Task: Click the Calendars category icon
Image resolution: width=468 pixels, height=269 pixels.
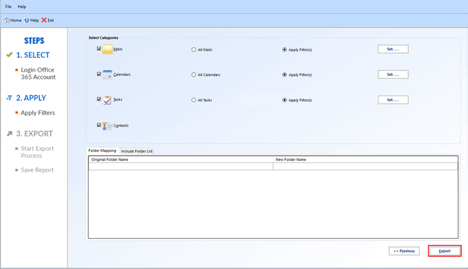Action: (x=108, y=75)
